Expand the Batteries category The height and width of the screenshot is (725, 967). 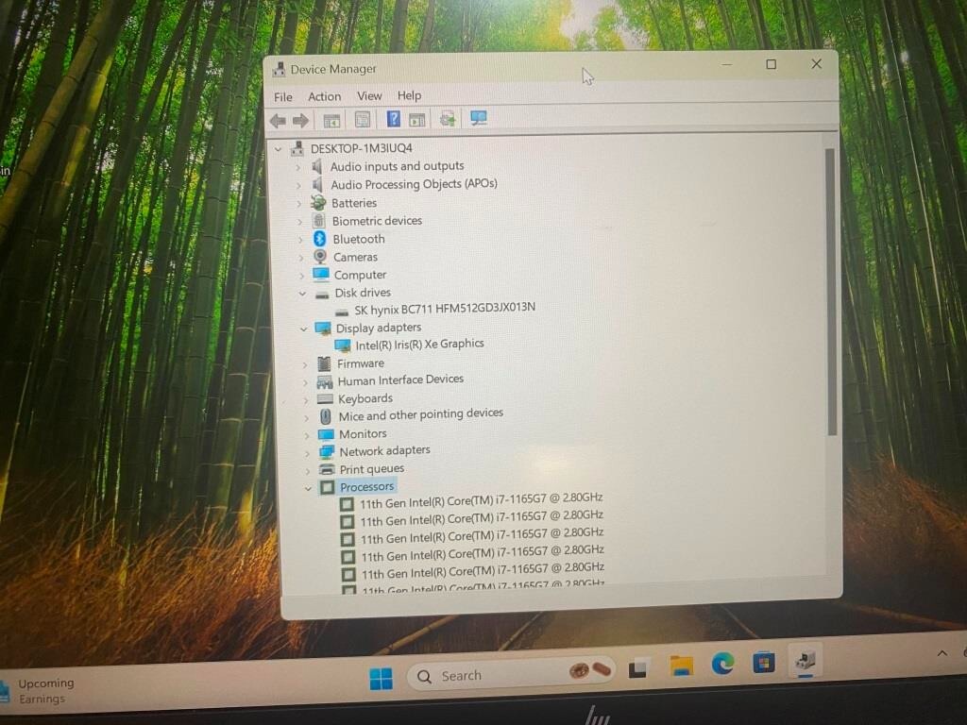point(299,203)
